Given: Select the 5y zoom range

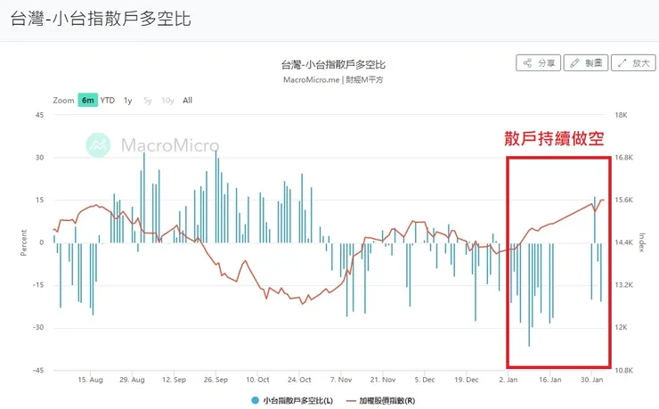Looking at the screenshot, I should click(x=148, y=100).
